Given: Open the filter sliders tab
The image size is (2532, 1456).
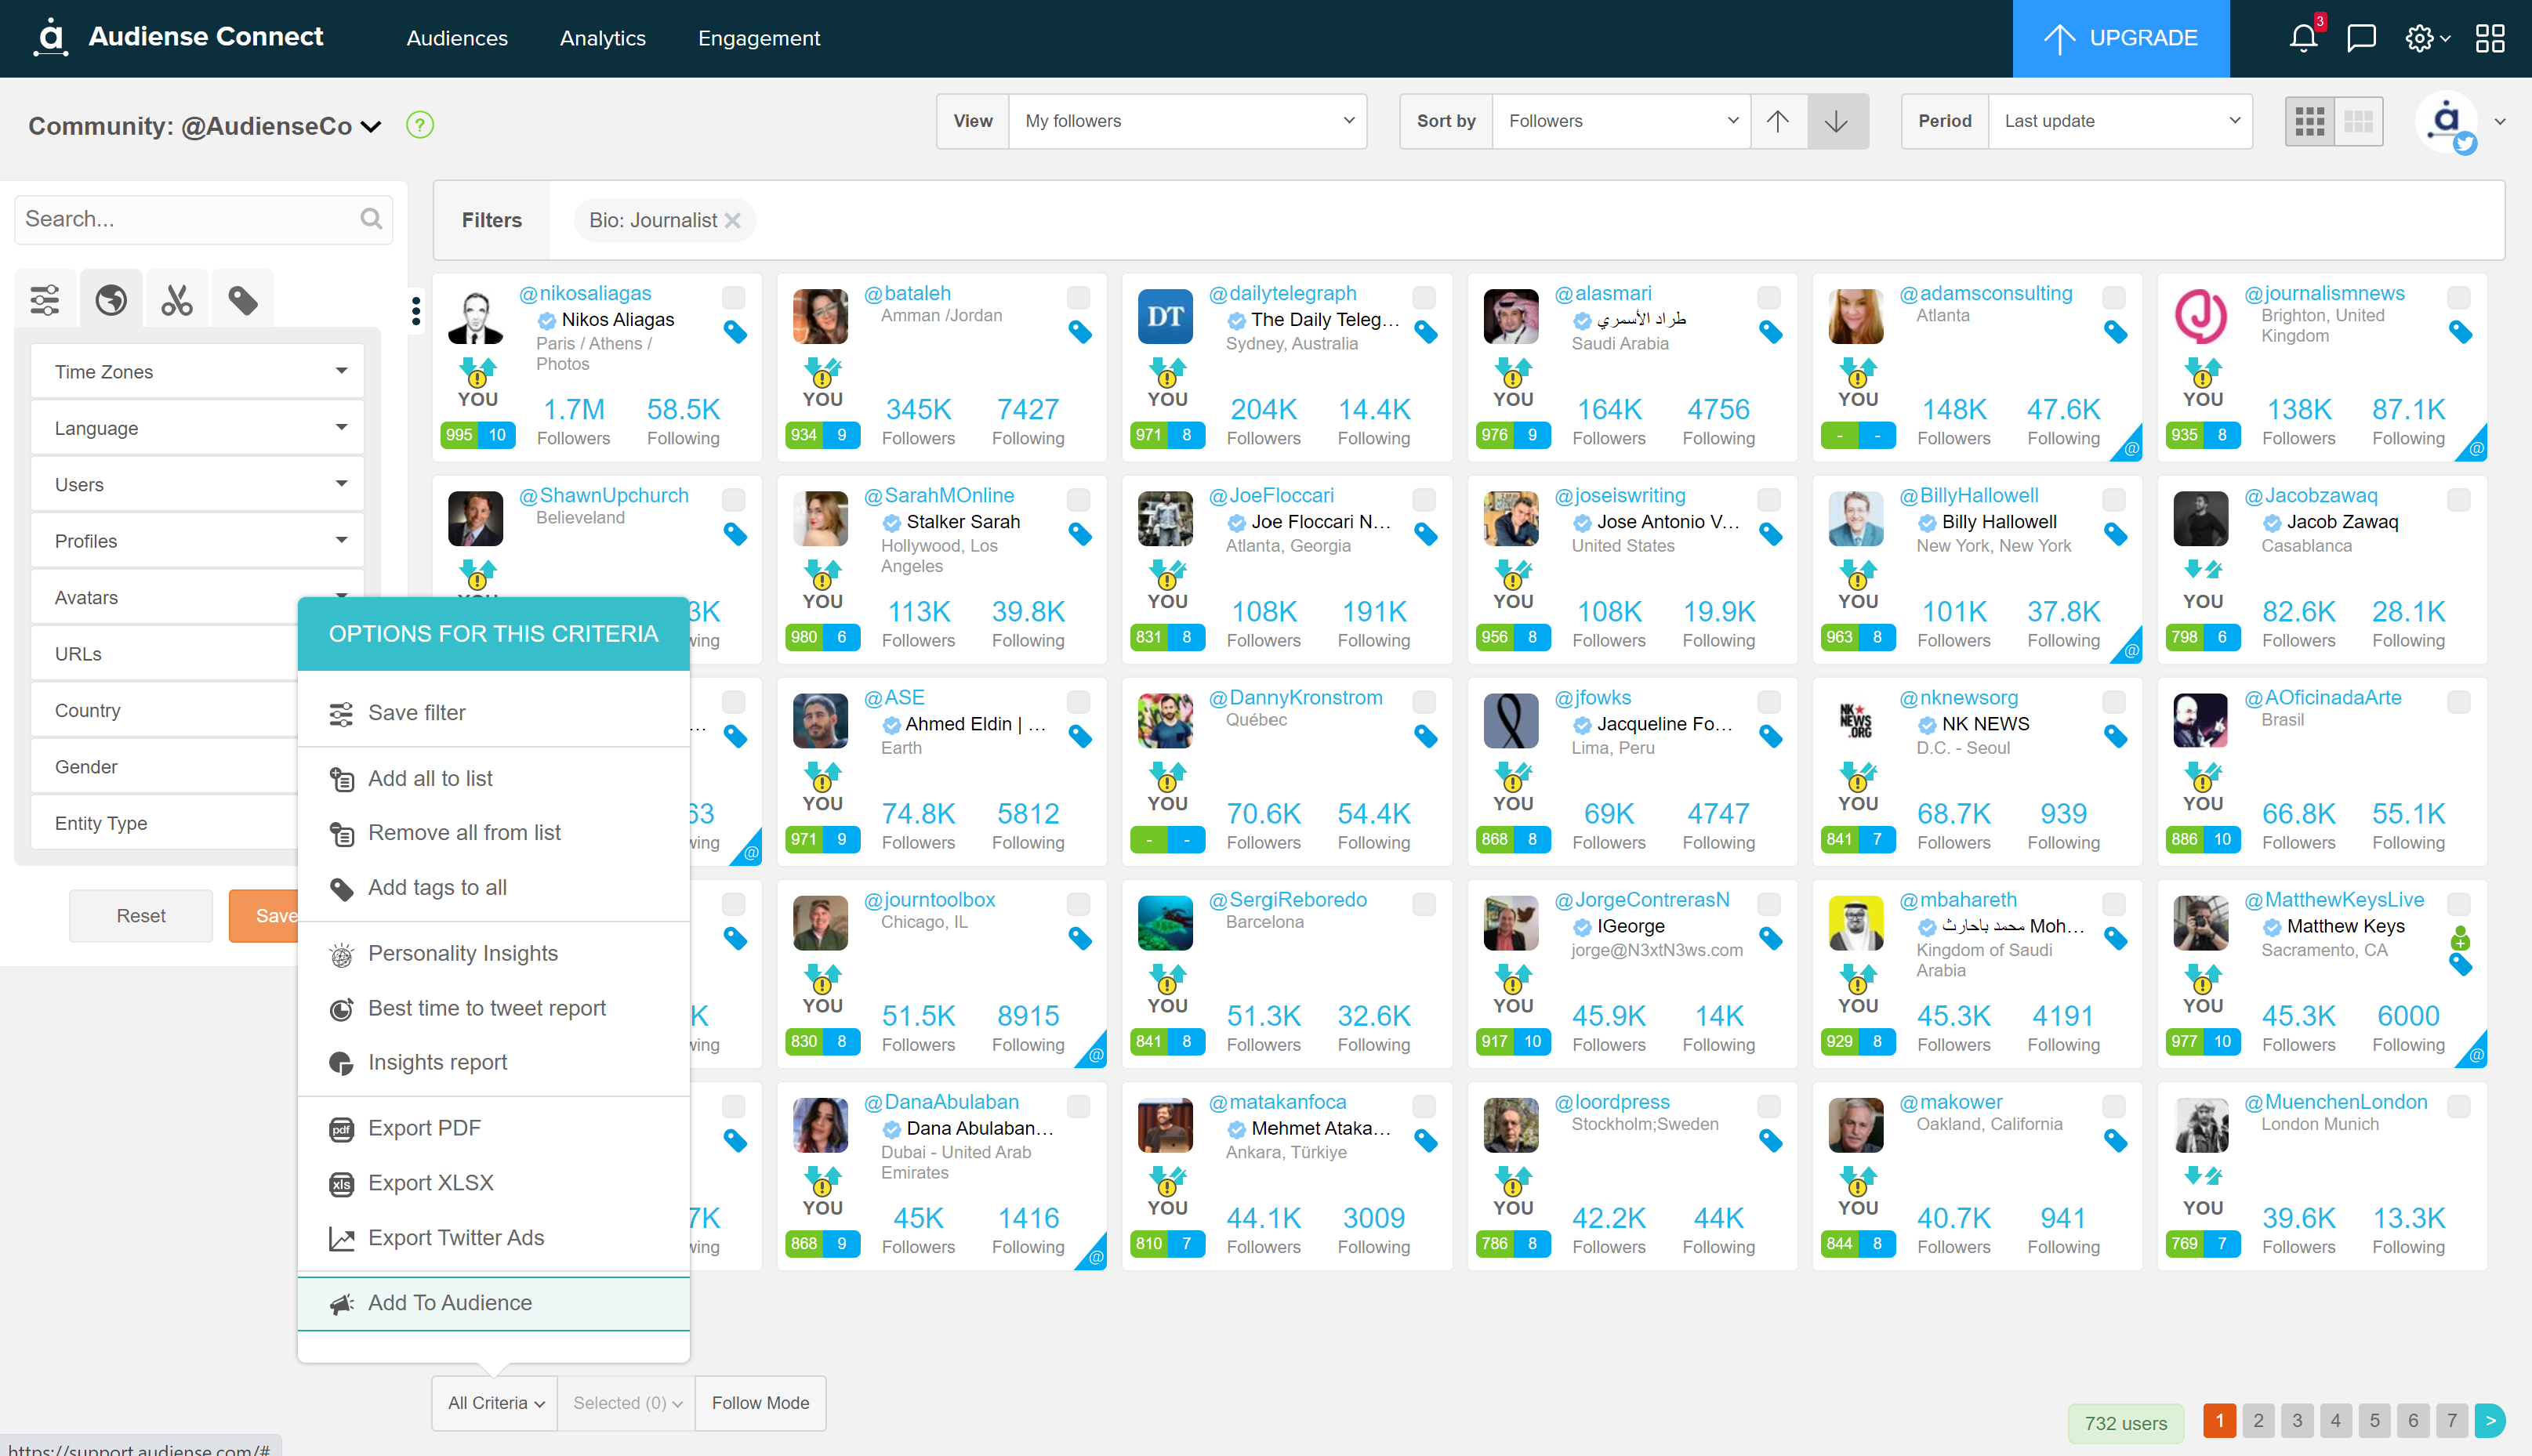Looking at the screenshot, I should tap(45, 299).
